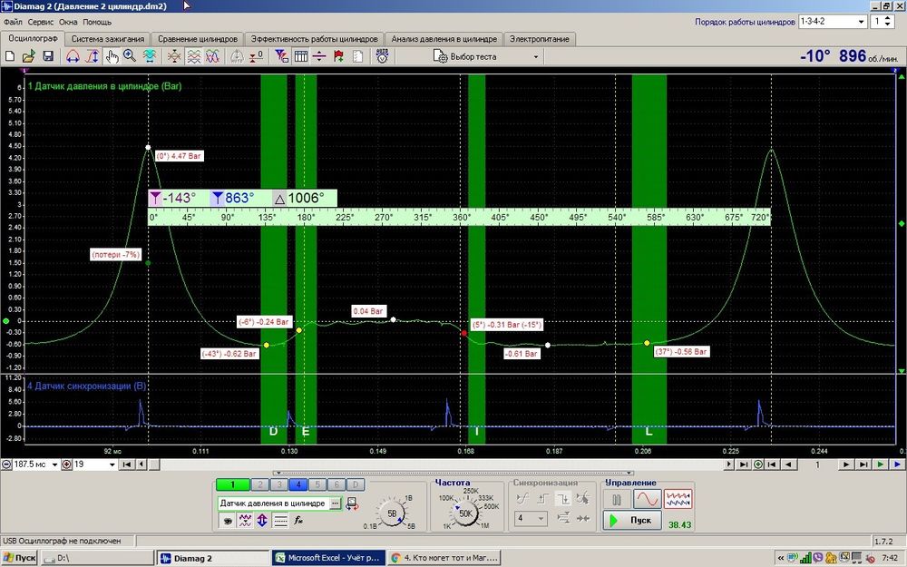The image size is (907, 567).
Task: Open Microsoft Excel from the taskbar
Action: click(x=328, y=558)
